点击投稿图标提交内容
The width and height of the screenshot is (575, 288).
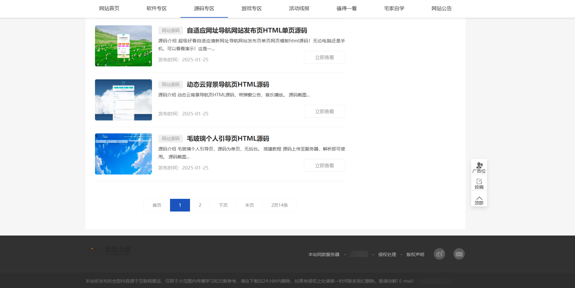tap(479, 182)
